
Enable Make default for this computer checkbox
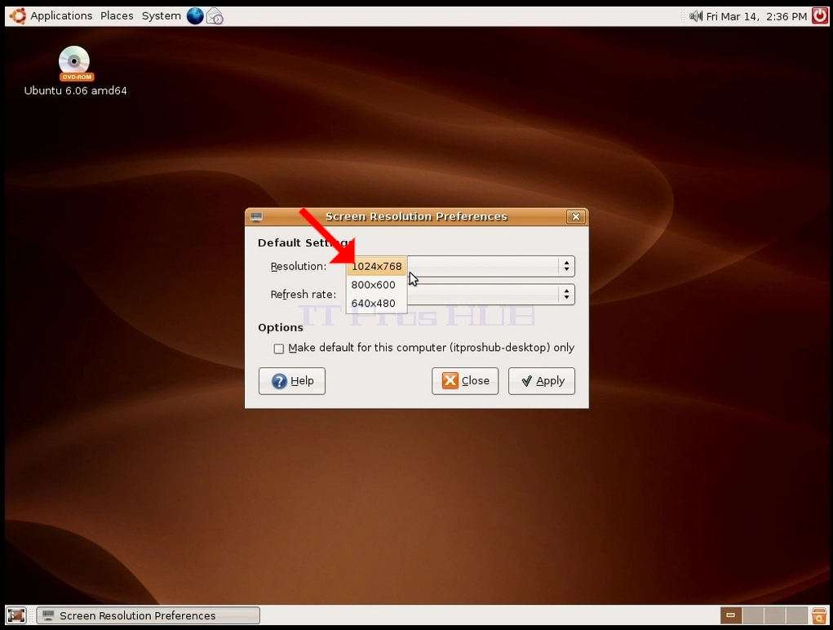[x=278, y=348]
